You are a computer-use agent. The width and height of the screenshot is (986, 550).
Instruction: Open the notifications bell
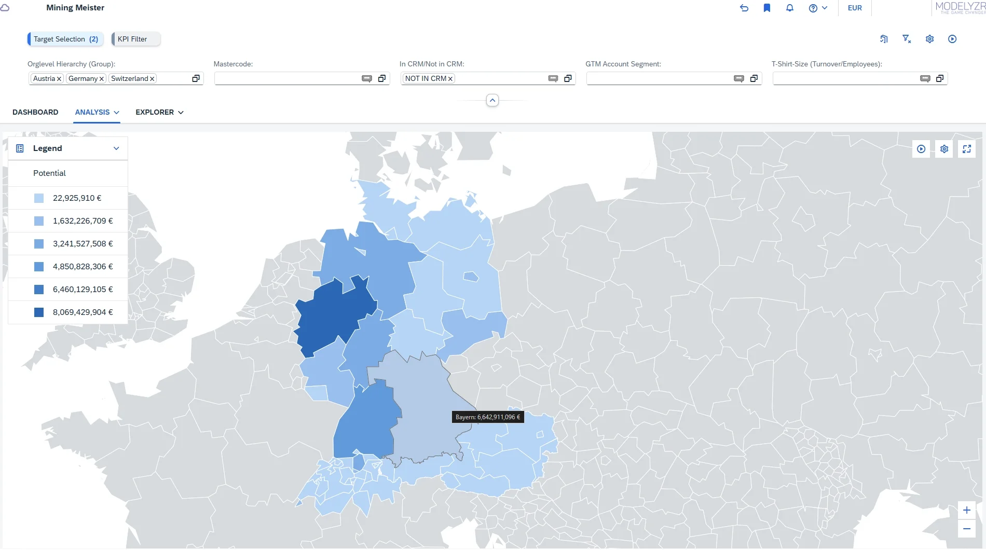[789, 8]
